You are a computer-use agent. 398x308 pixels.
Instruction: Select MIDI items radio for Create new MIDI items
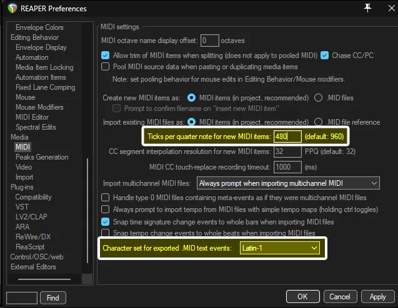191,98
